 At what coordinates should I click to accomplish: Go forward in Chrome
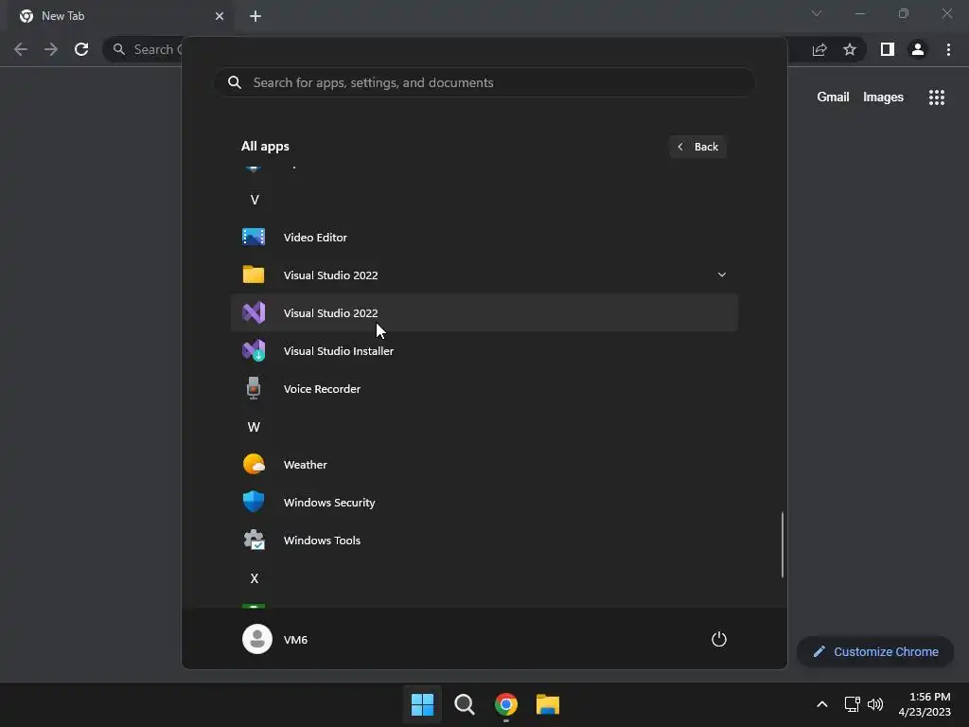(x=51, y=49)
